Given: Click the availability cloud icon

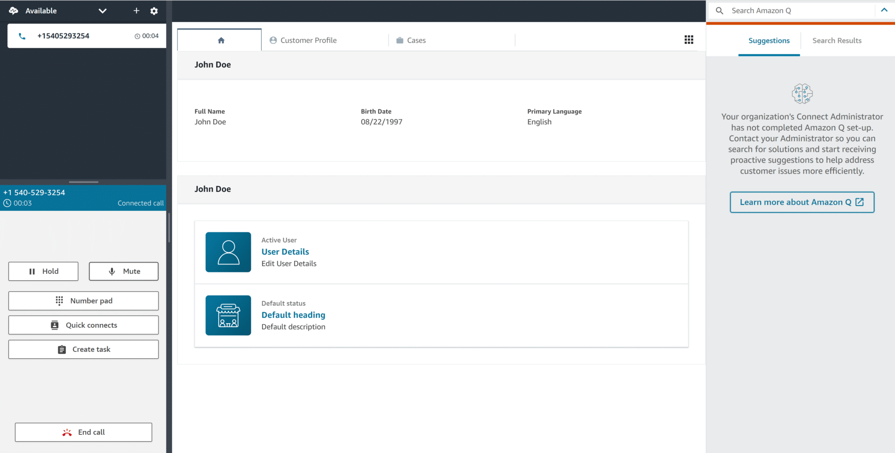Looking at the screenshot, I should pyautogui.click(x=13, y=11).
